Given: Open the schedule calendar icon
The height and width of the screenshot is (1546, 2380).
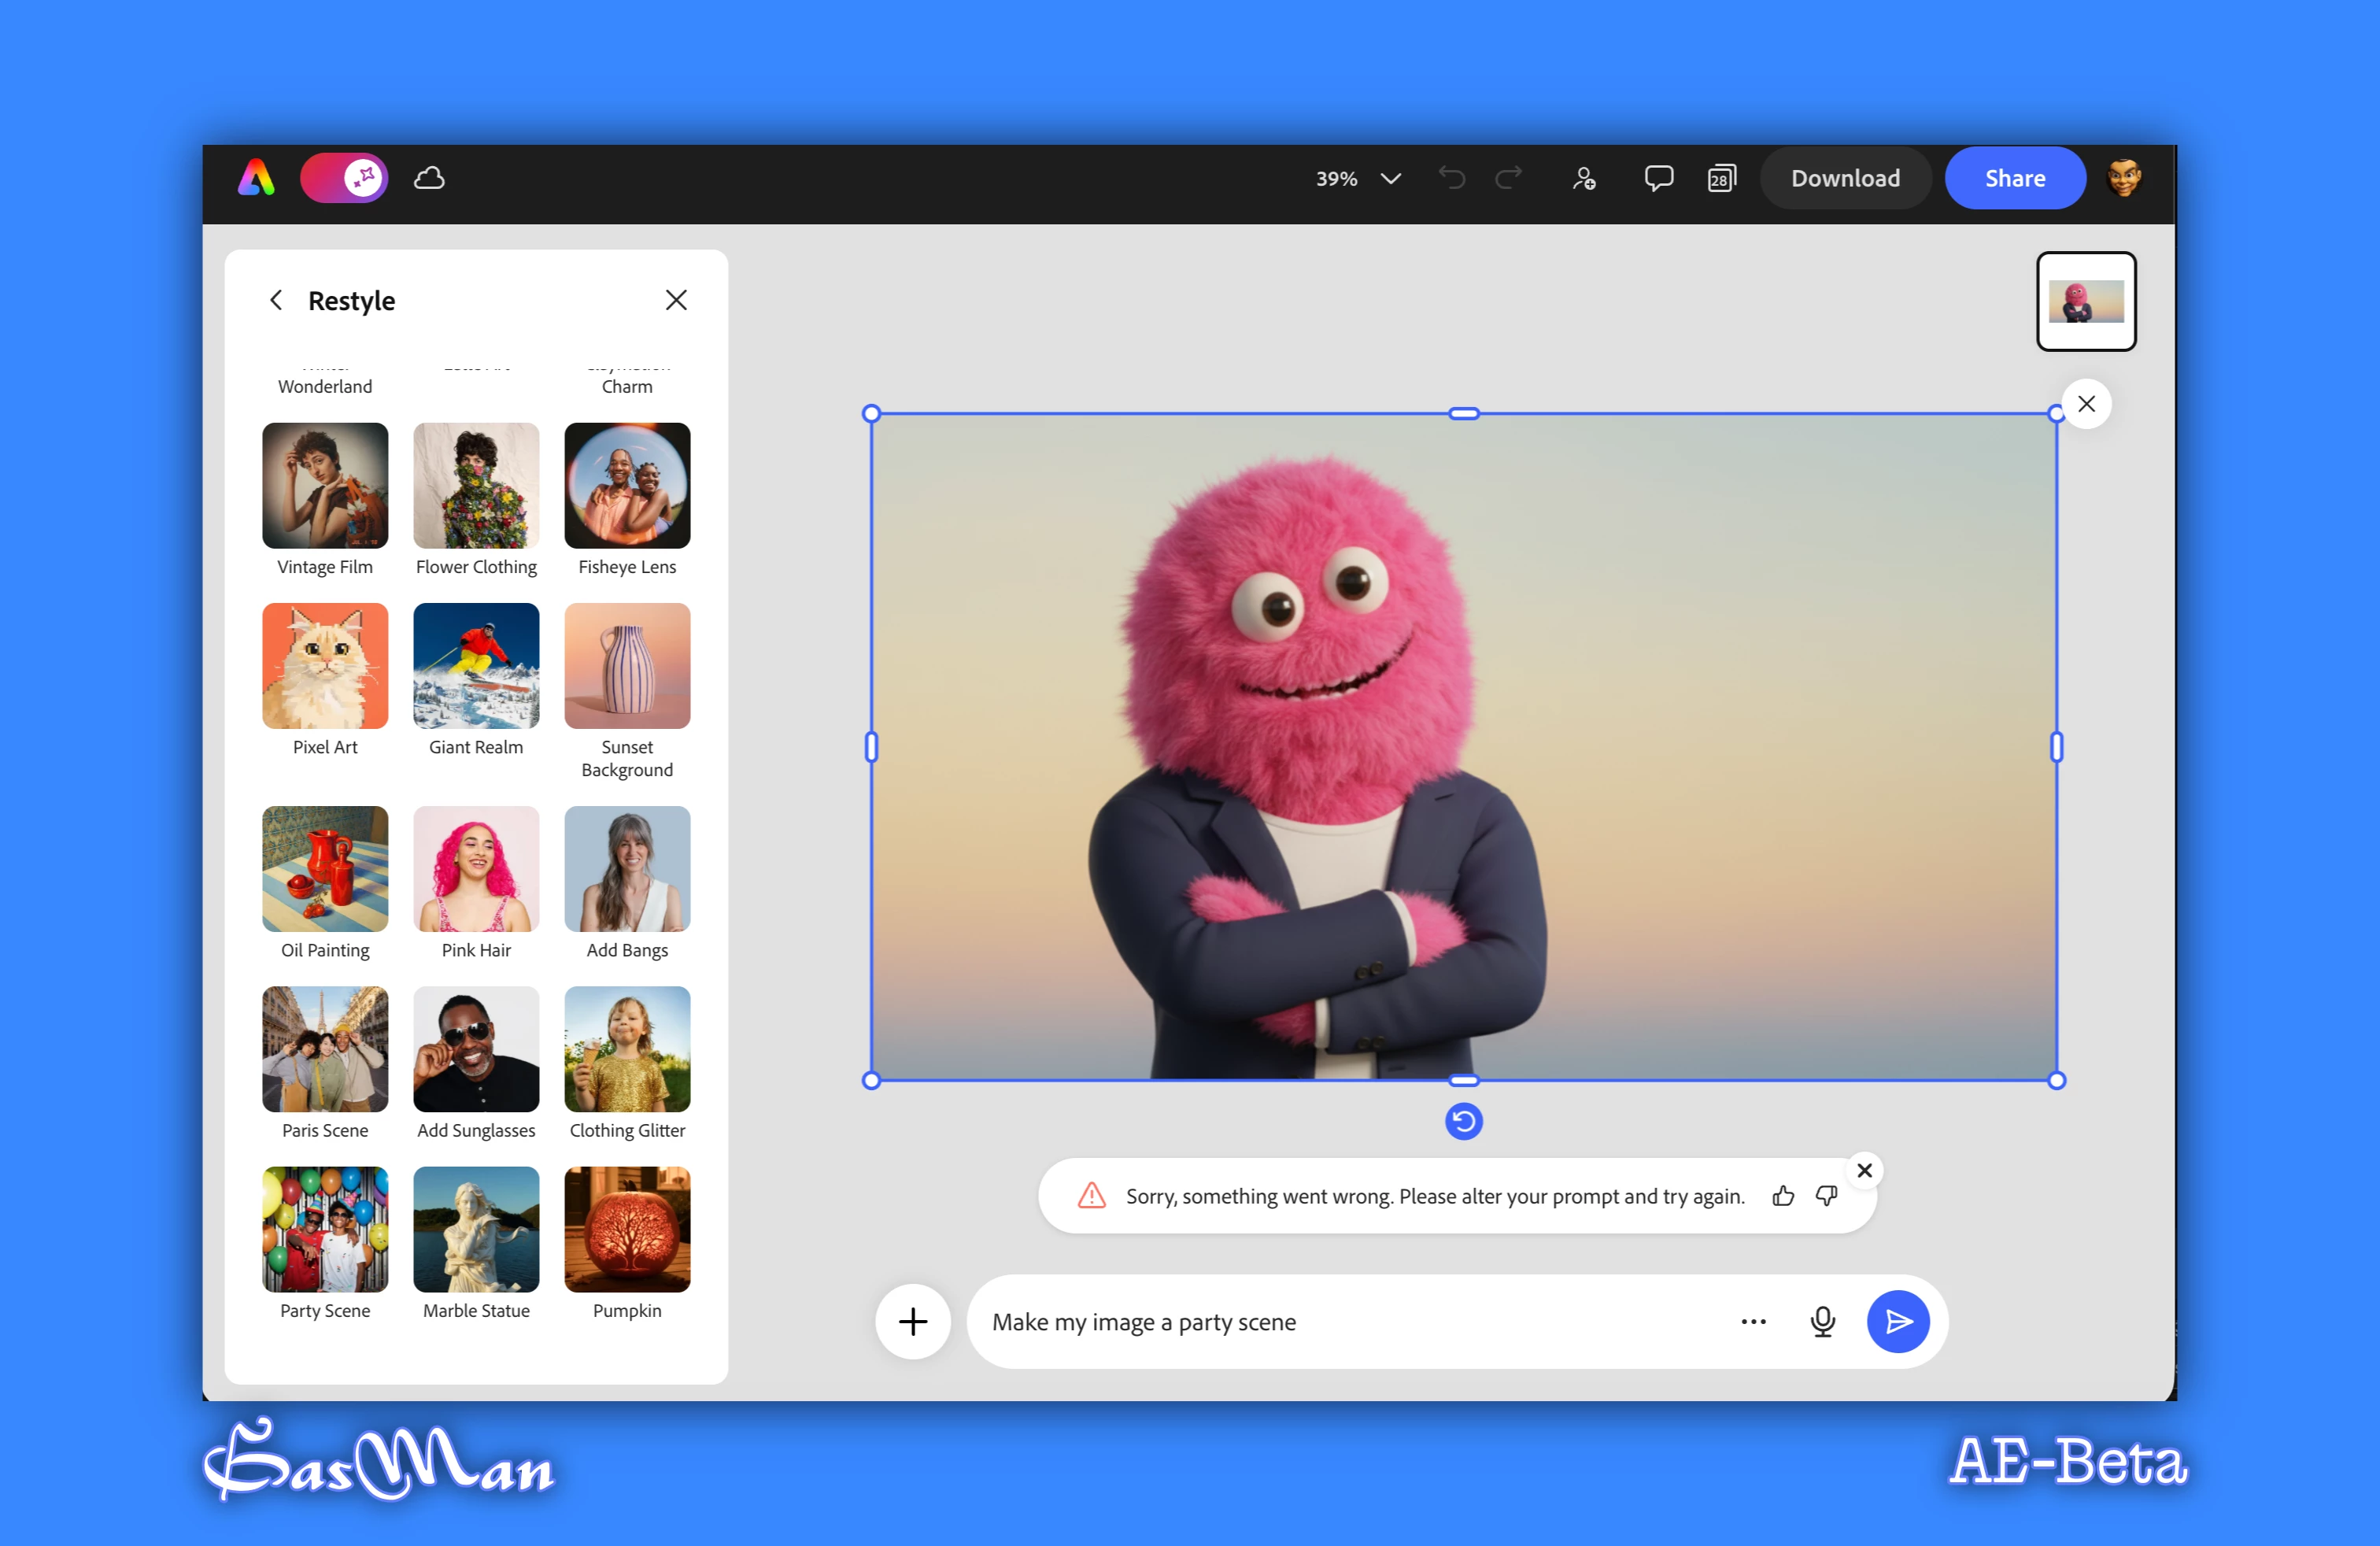Looking at the screenshot, I should [x=1721, y=179].
